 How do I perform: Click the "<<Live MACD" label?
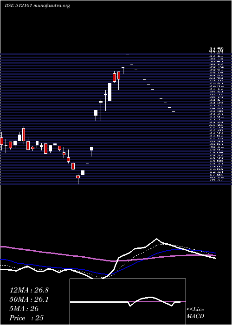(195, 313)
